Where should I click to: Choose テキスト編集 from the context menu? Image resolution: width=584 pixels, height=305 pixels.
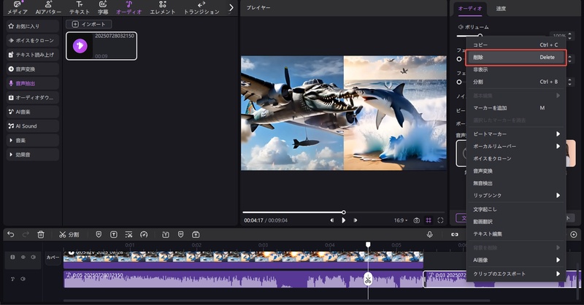click(x=516, y=234)
